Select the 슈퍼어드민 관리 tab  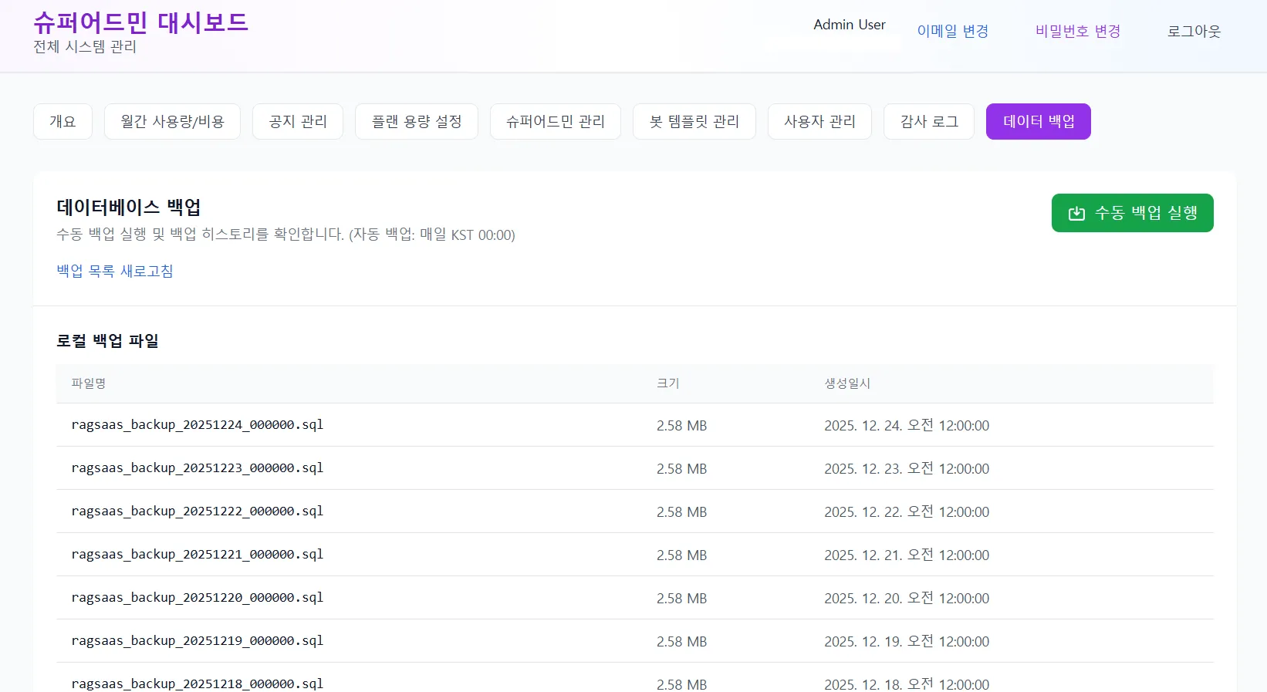tap(555, 121)
